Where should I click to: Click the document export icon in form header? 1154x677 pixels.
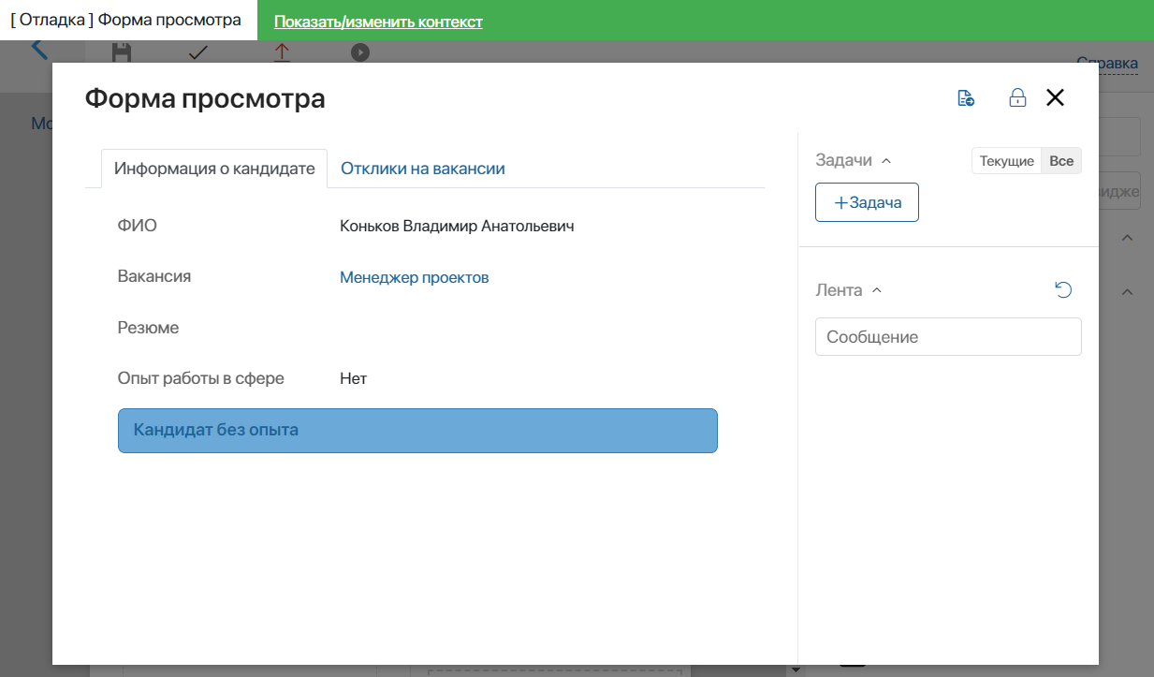pyautogui.click(x=966, y=98)
